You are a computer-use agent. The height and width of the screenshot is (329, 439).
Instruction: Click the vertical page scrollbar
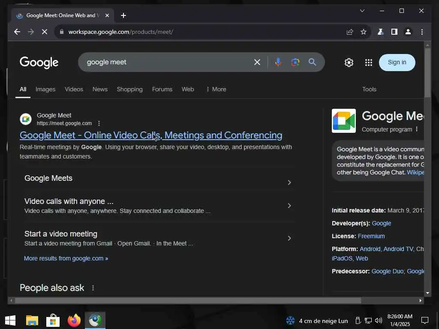(427, 73)
